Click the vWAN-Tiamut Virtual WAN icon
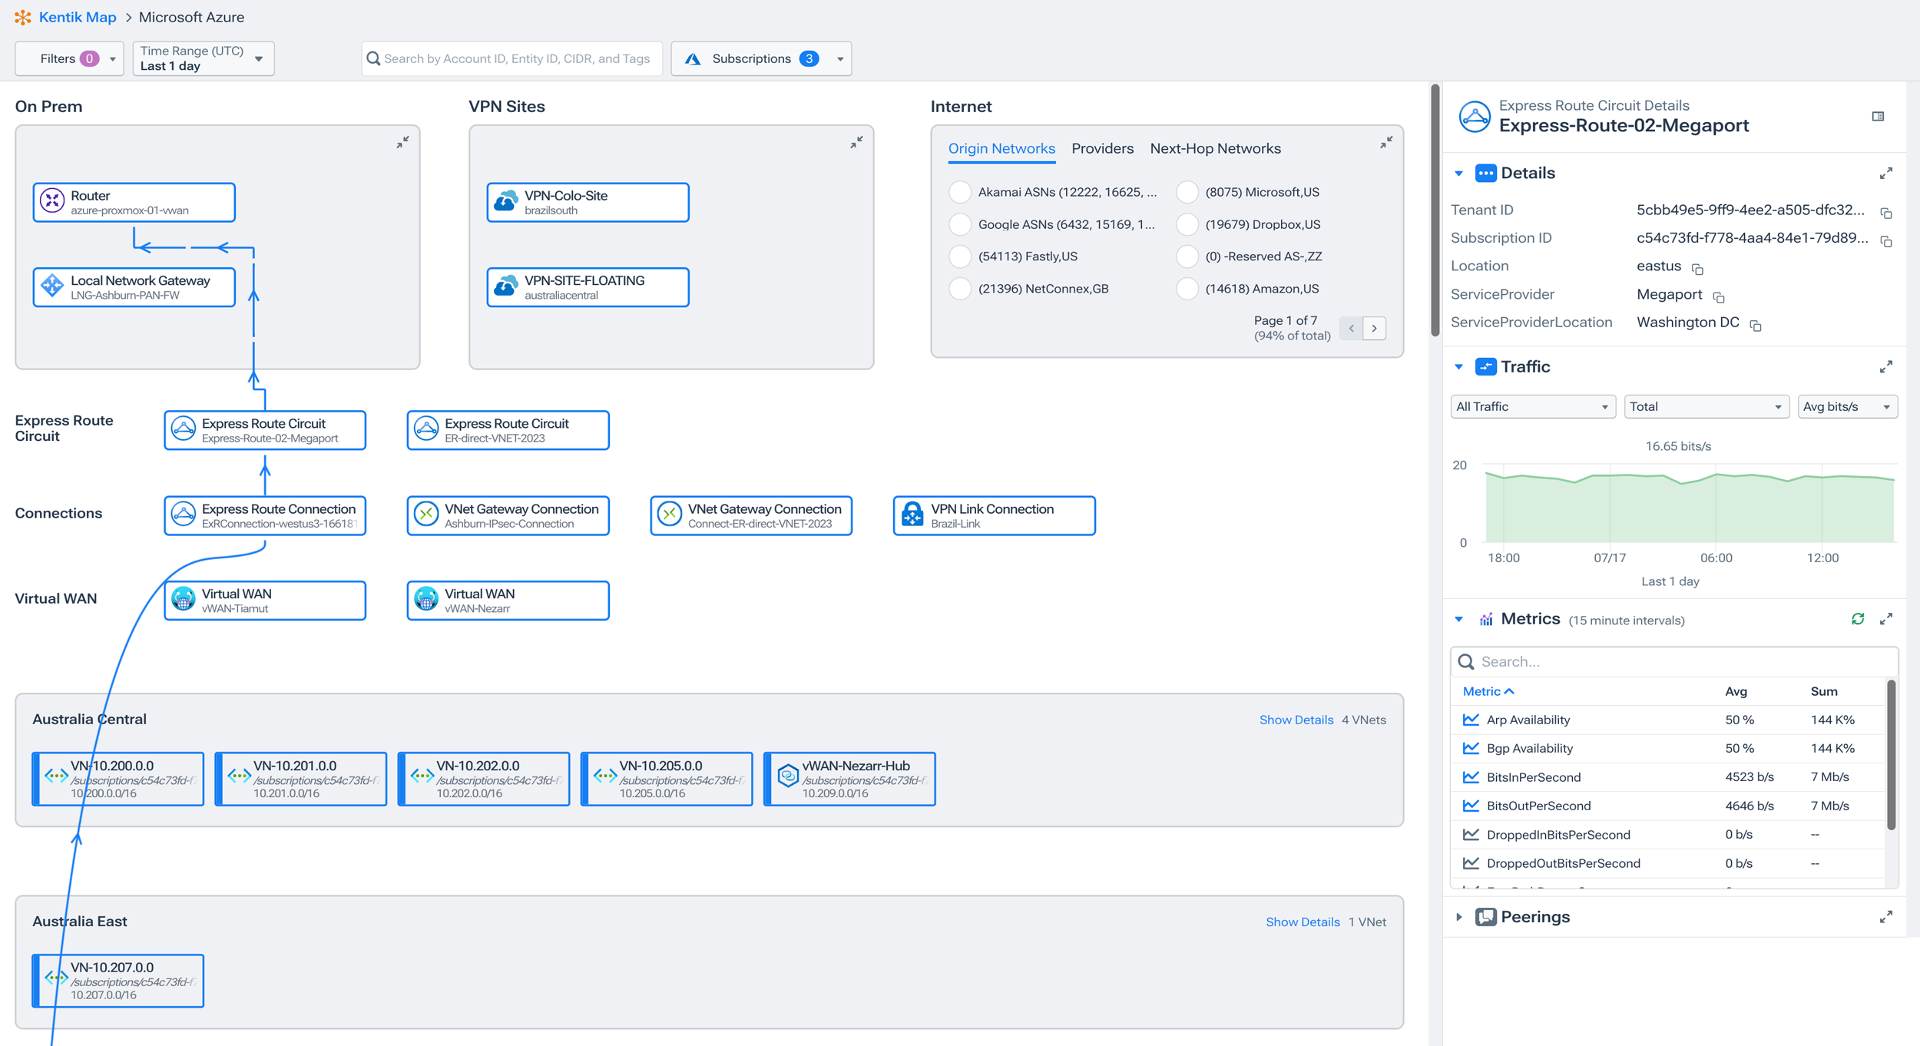The height and width of the screenshot is (1046, 1920). click(x=183, y=600)
